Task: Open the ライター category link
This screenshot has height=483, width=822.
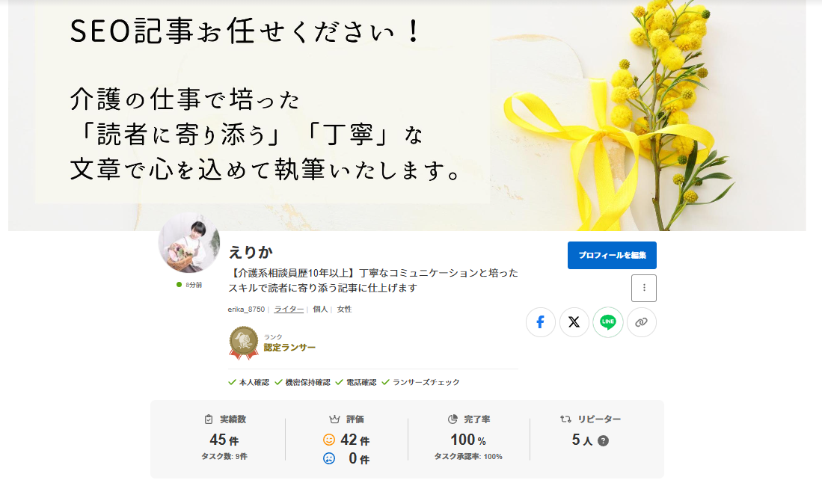Action: point(289,309)
